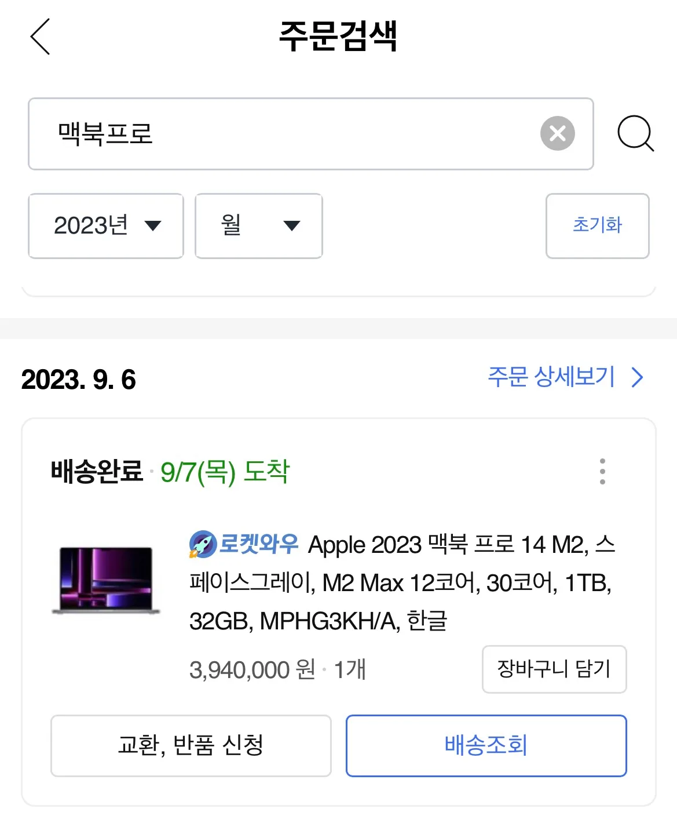Click the 장바구니 담기 button
Image resolution: width=677 pixels, height=827 pixels.
click(x=554, y=669)
